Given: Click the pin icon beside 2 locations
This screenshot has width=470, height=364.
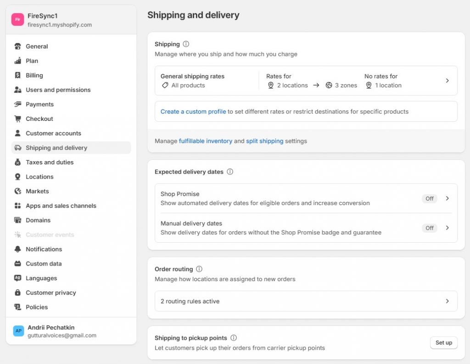Looking at the screenshot, I should click(x=271, y=85).
